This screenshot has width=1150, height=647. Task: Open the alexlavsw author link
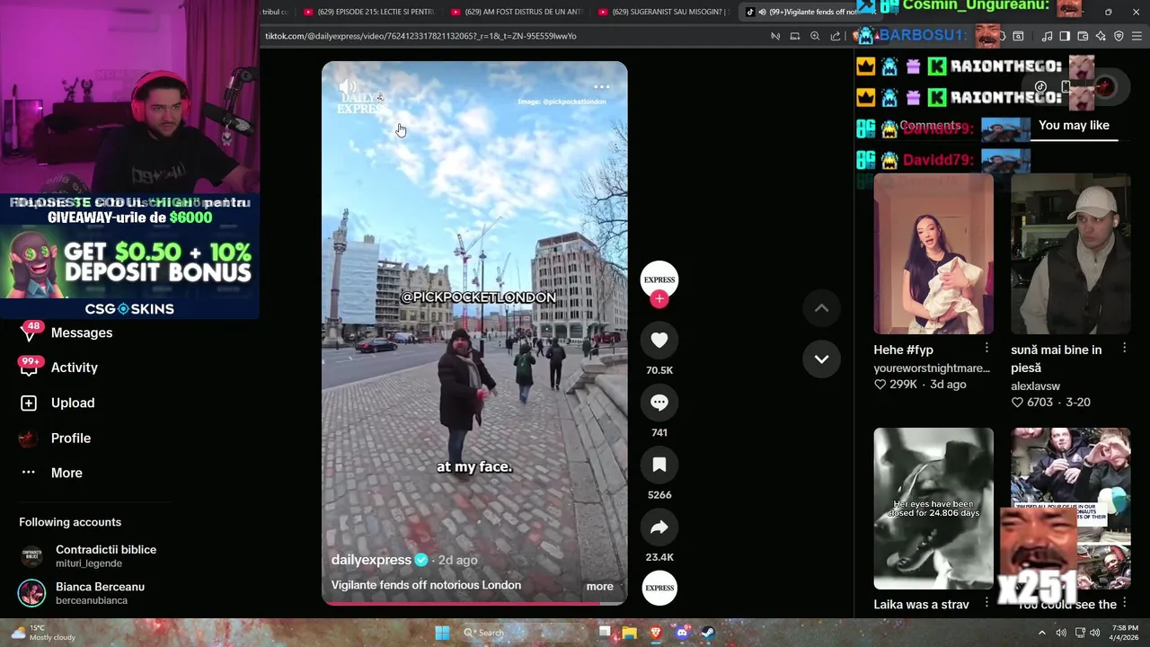1035,386
